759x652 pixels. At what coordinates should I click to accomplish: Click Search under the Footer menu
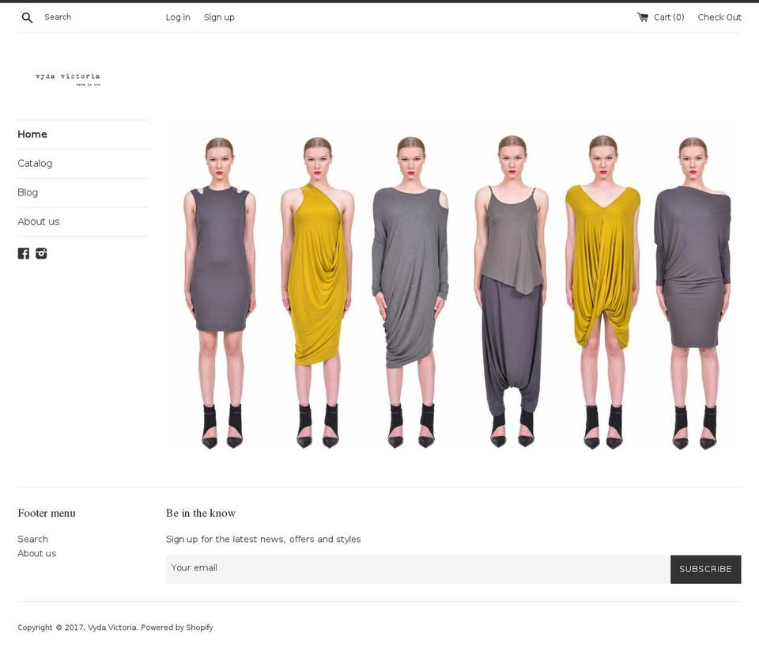[x=32, y=539]
